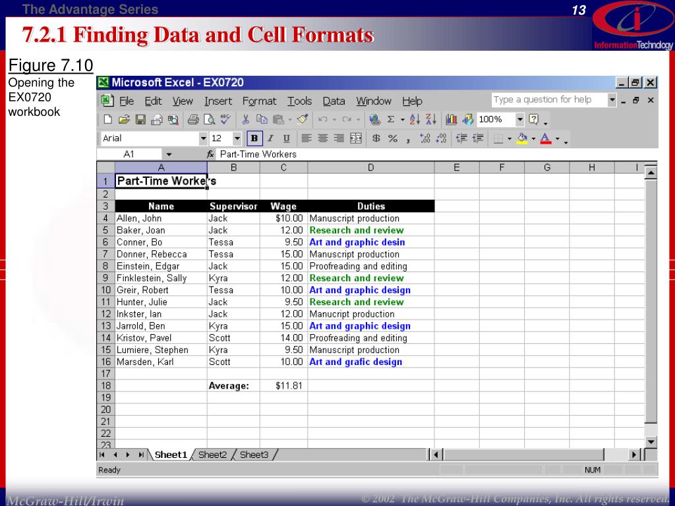This screenshot has height=506, width=675.
Task: Increase the cell indent
Action: coord(478,138)
